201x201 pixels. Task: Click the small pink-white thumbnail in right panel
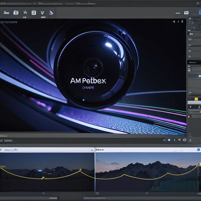tap(200, 76)
